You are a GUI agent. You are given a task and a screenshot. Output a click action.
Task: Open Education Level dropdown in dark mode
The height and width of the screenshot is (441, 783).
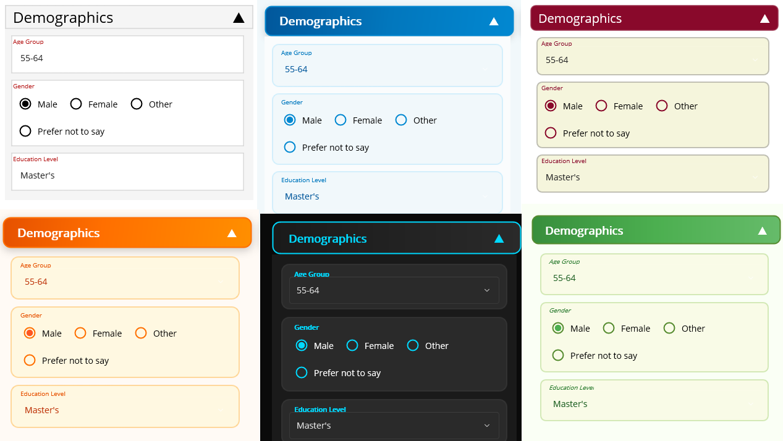pyautogui.click(x=394, y=426)
